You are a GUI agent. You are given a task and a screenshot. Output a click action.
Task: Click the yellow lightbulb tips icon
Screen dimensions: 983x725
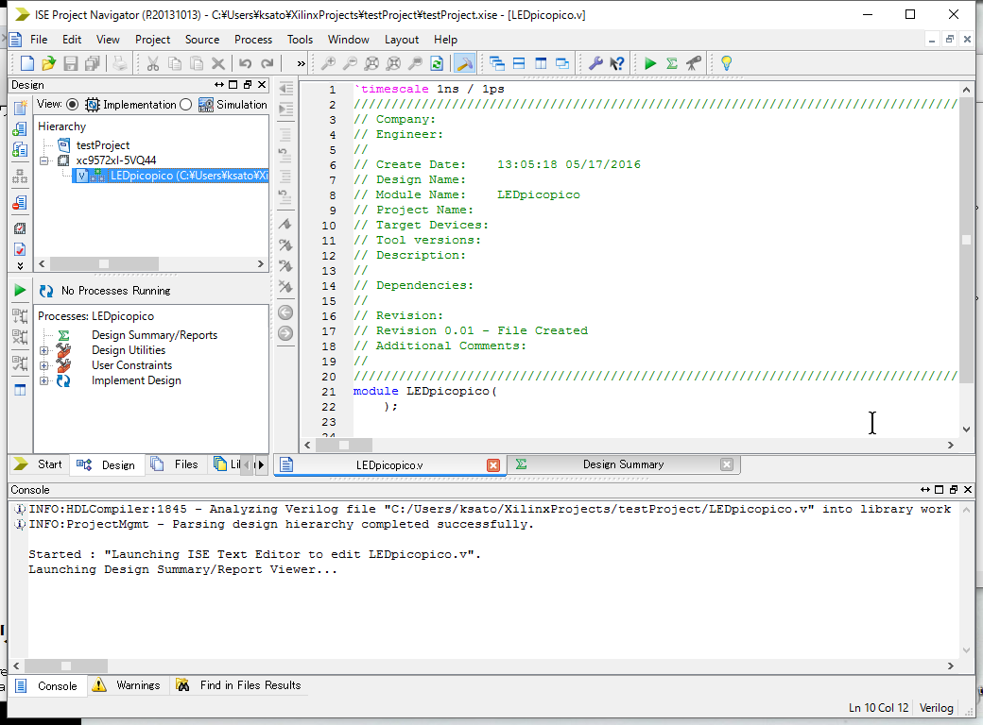click(x=726, y=63)
